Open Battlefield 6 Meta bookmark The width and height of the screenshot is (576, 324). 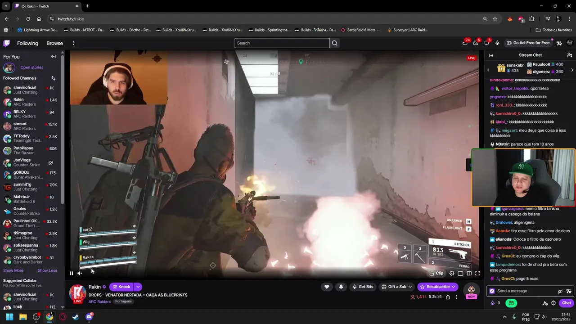[360, 30]
